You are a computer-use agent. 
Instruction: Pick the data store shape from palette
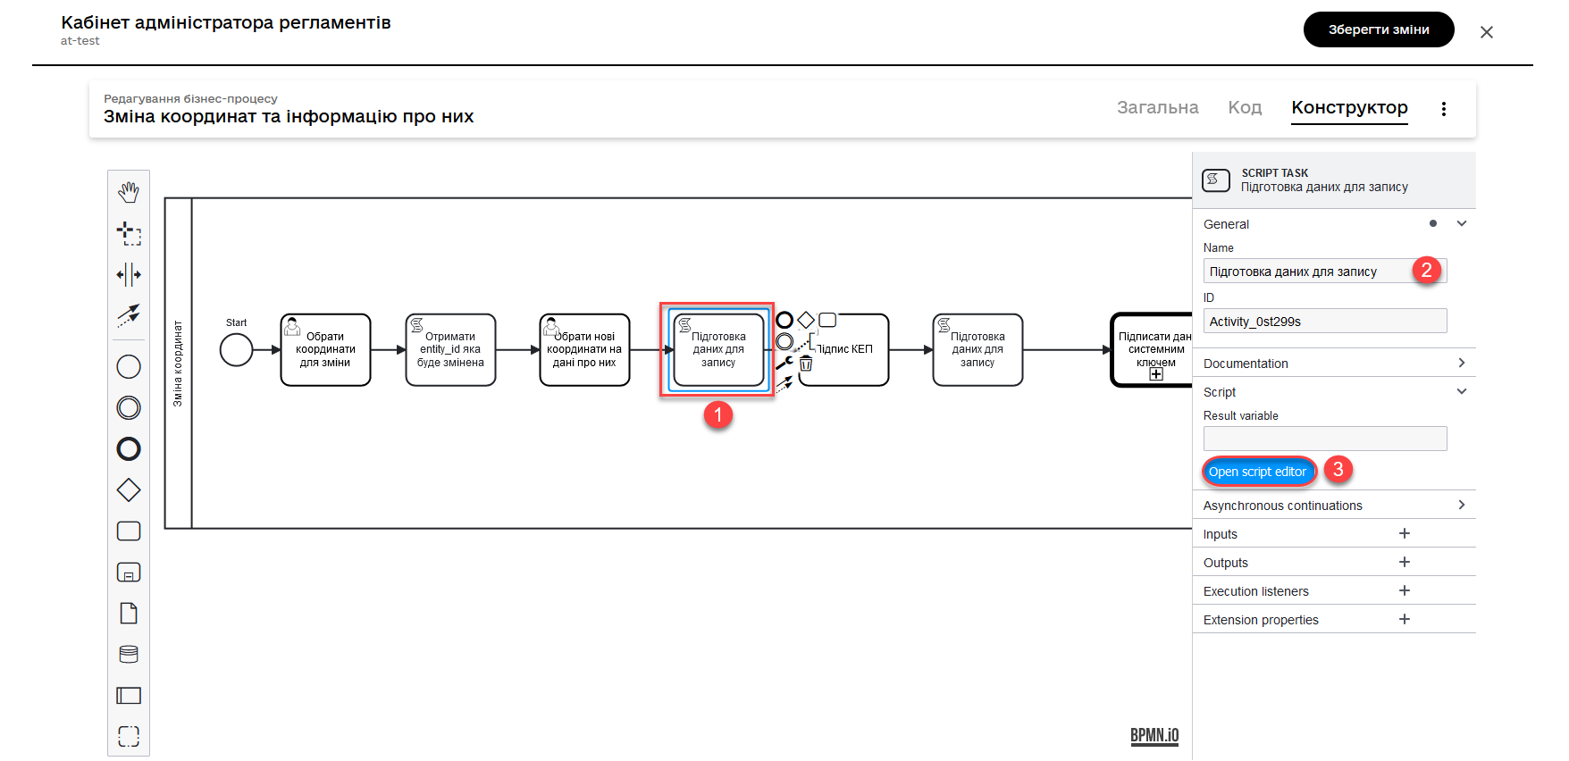[129, 655]
